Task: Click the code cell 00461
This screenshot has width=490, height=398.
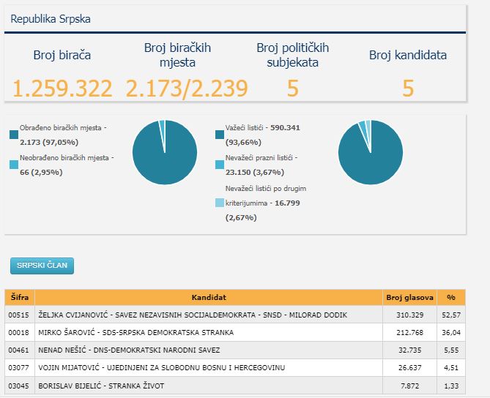Action: coord(19,350)
